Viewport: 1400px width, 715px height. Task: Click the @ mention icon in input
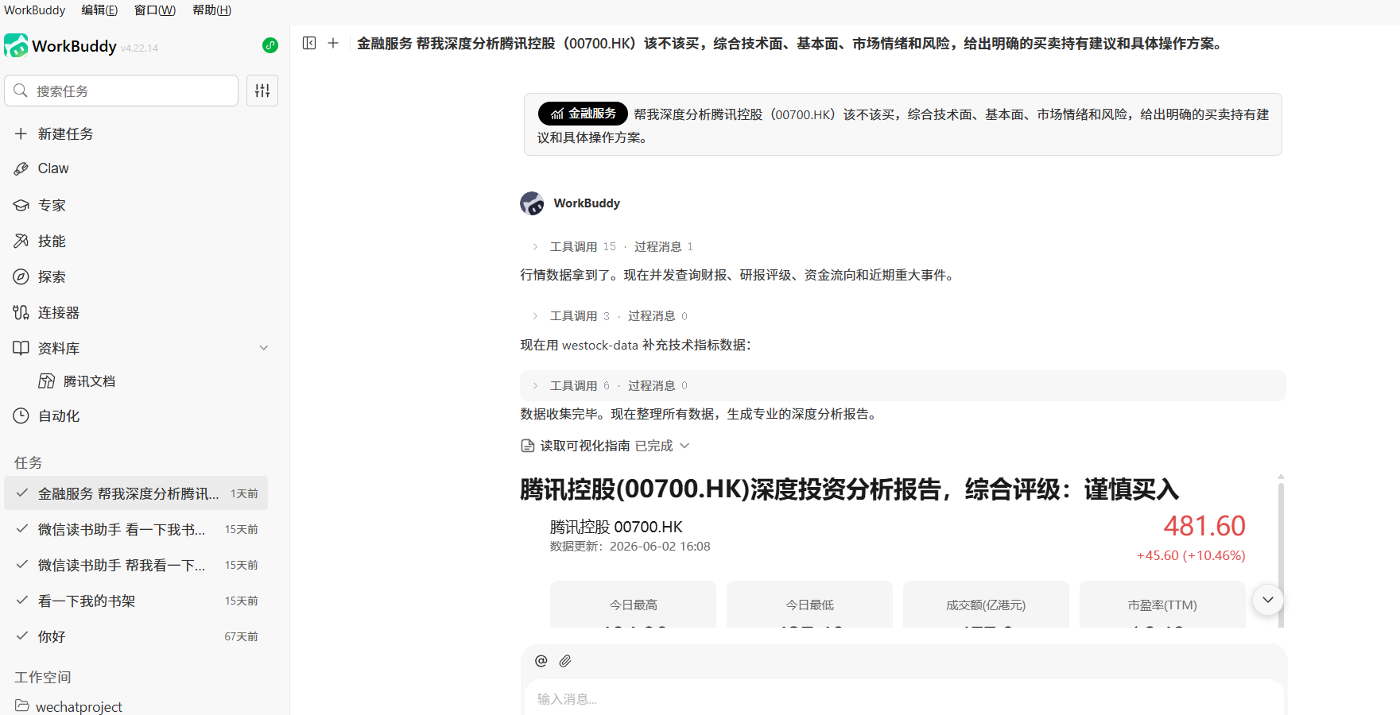tap(541, 661)
